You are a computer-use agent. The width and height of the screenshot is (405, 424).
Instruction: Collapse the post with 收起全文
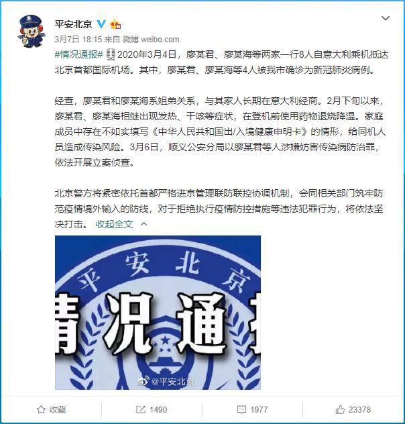[x=115, y=224]
